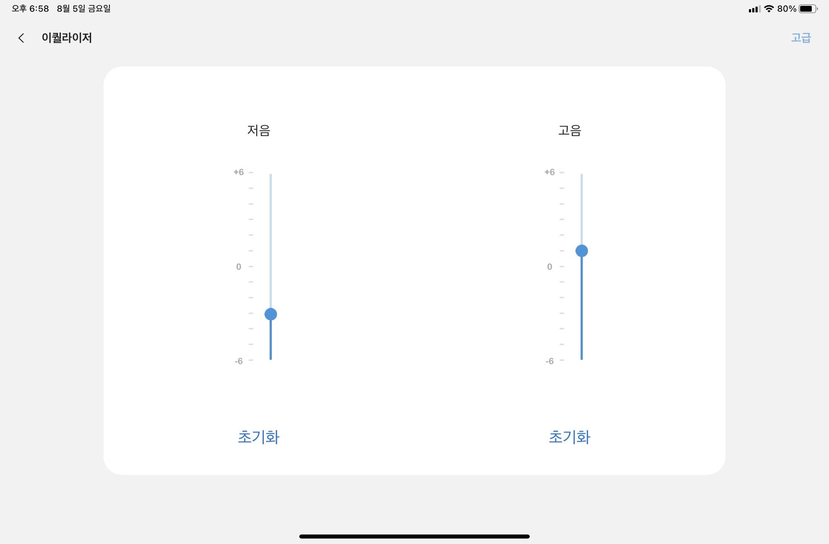Image resolution: width=829 pixels, height=544 pixels.
Task: Click the 저음 slider handle
Action: point(271,314)
